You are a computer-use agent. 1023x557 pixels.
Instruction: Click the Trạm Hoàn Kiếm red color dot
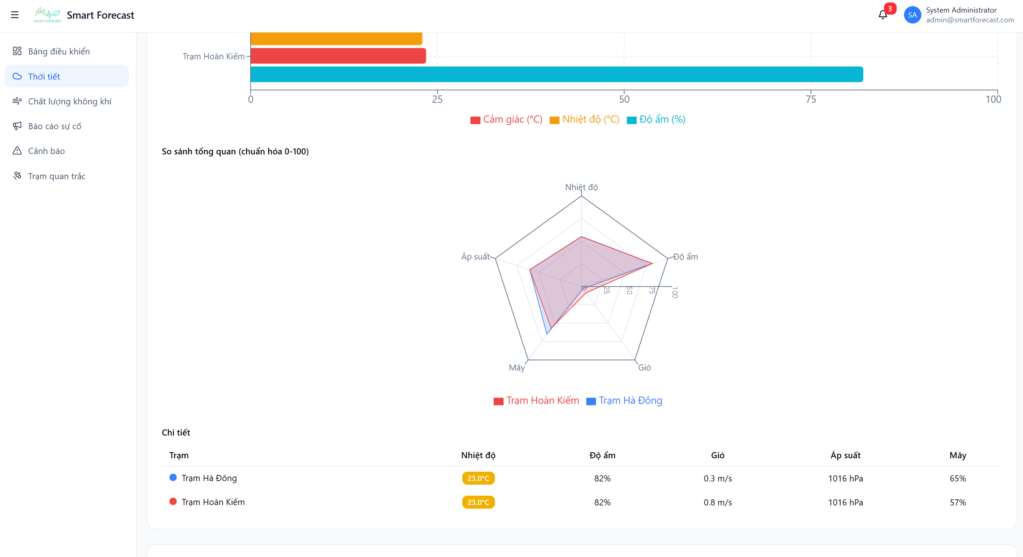pyautogui.click(x=173, y=502)
